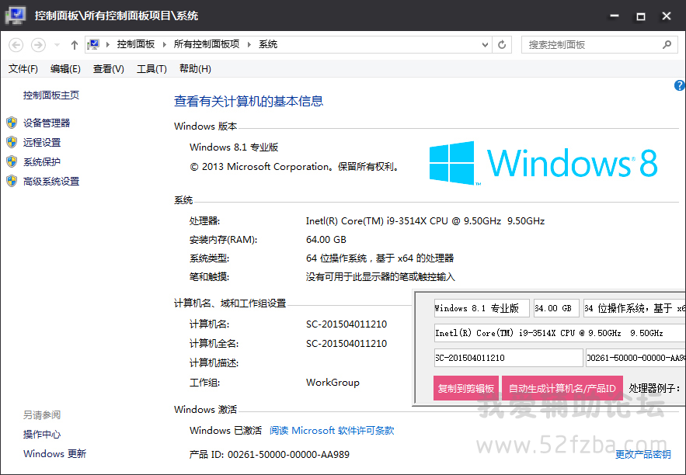The image size is (686, 475).
Task: Click the 搜索控制面板 search field
Action: click(590, 45)
